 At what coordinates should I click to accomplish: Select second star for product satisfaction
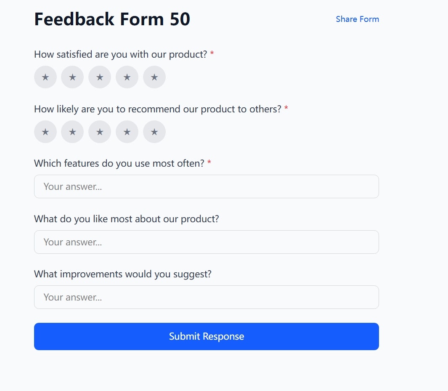[72, 77]
